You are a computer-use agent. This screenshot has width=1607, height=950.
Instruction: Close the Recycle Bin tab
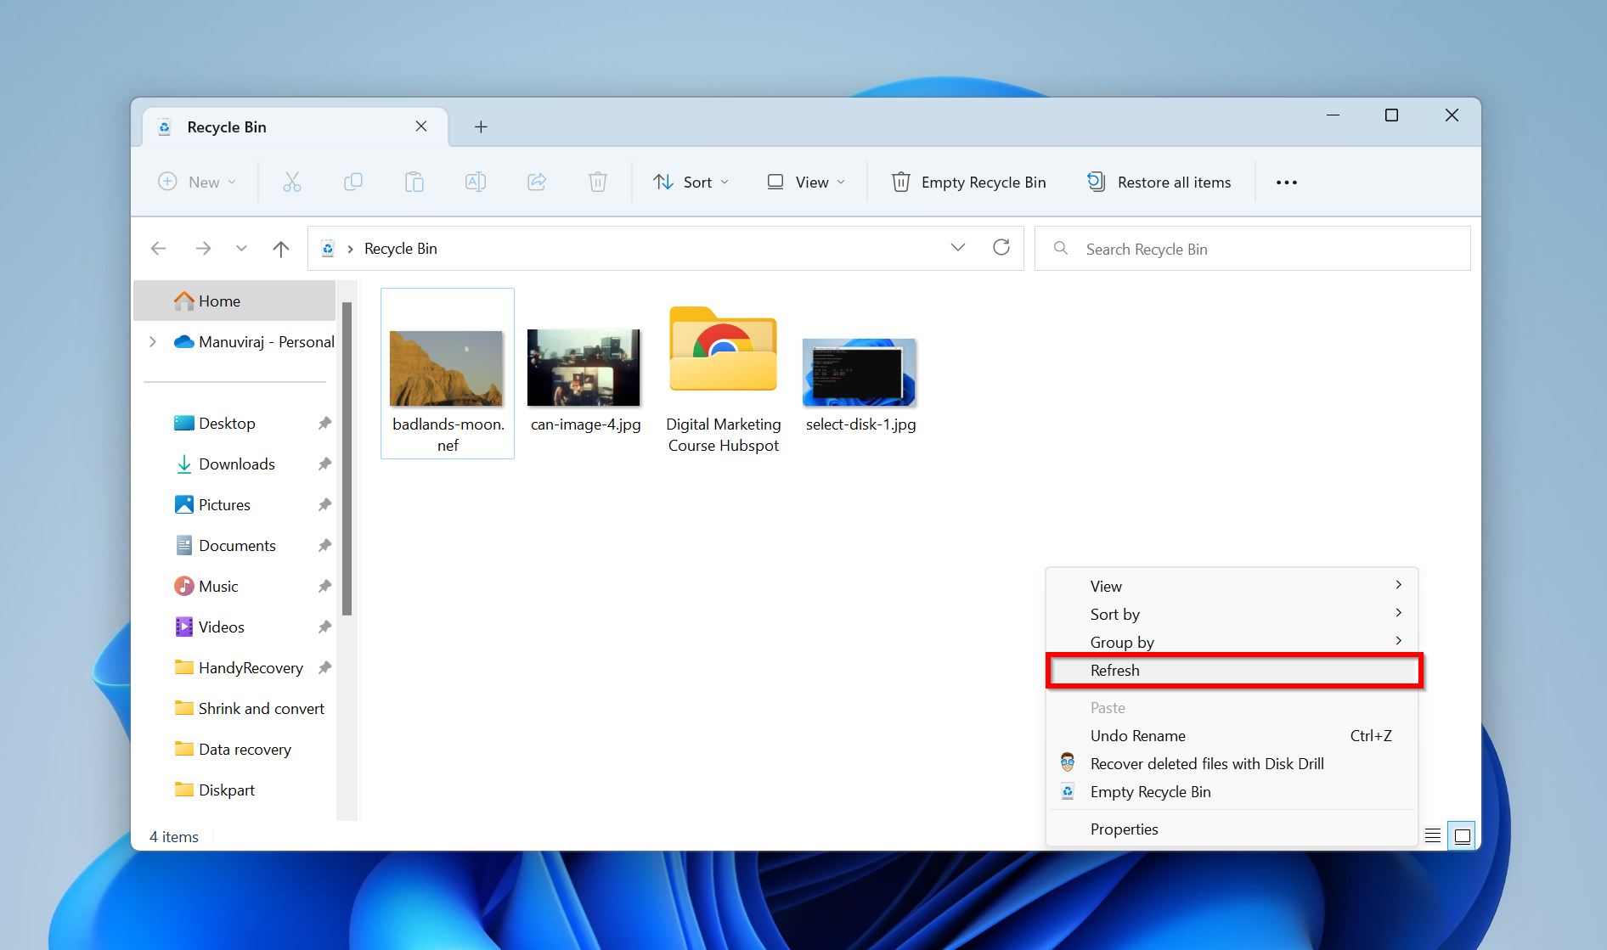(x=420, y=126)
